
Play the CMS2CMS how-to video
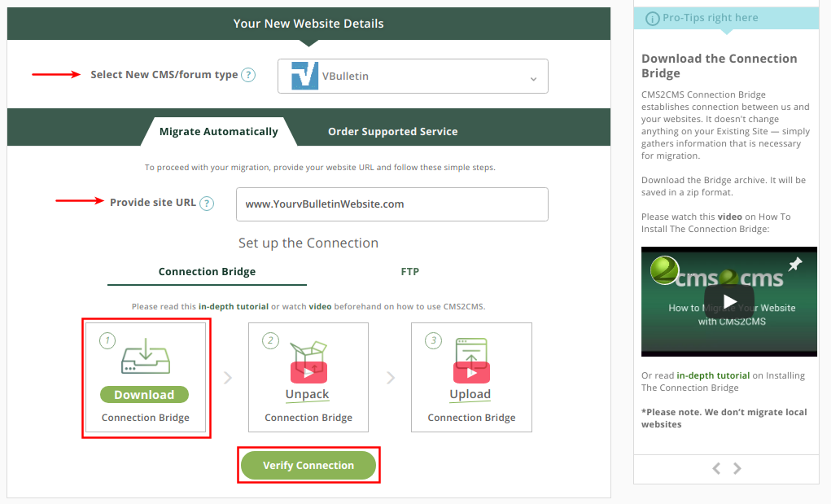(729, 301)
